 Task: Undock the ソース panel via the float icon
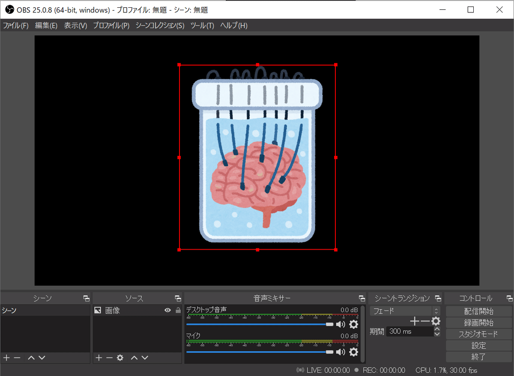pyautogui.click(x=178, y=298)
